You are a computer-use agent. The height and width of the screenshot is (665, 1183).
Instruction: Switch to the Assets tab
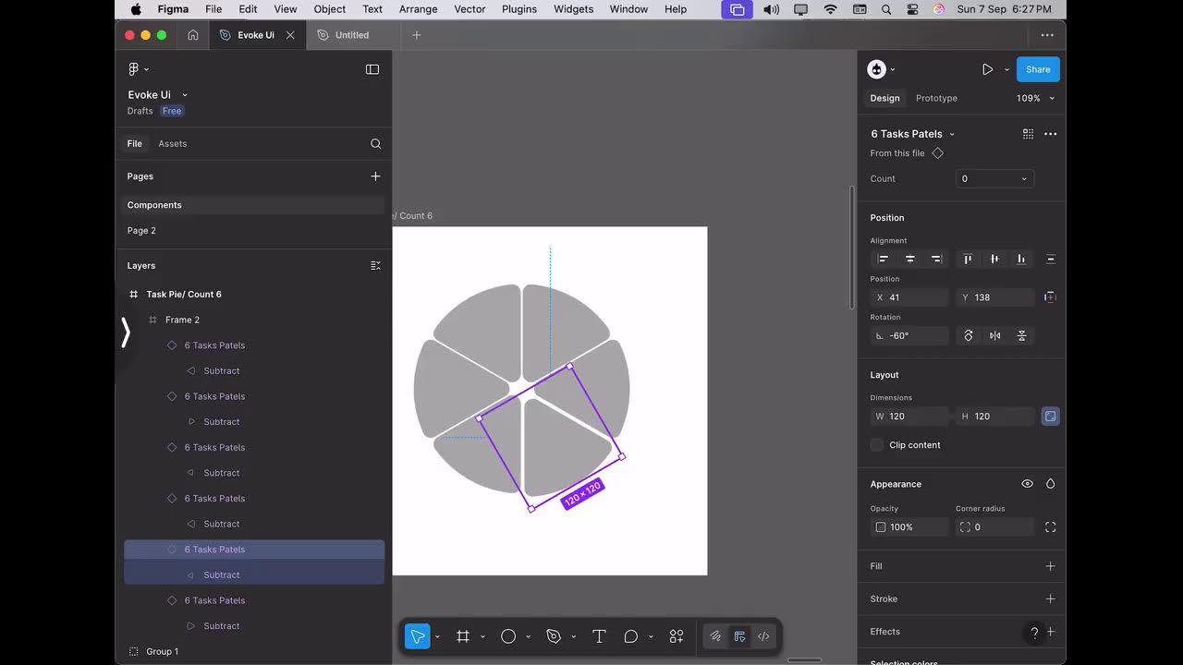point(173,144)
